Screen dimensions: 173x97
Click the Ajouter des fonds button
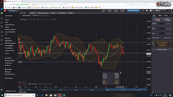[x=133, y=11]
